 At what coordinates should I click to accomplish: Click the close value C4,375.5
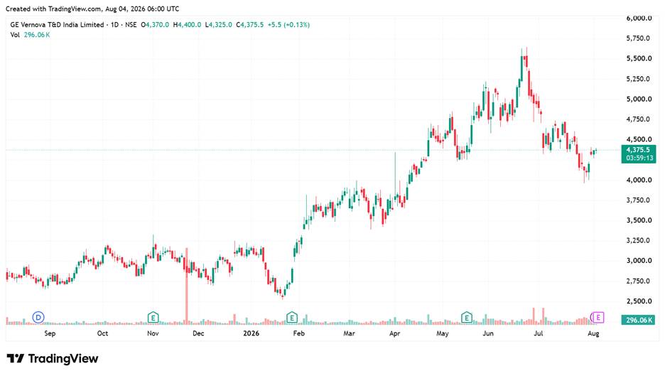pos(250,25)
